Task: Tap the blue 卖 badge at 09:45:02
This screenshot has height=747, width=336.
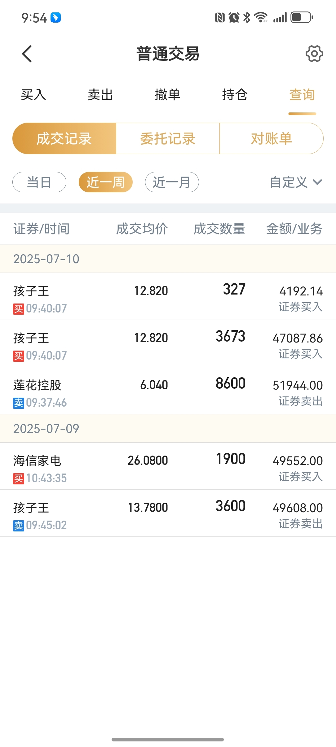Action: [x=19, y=526]
